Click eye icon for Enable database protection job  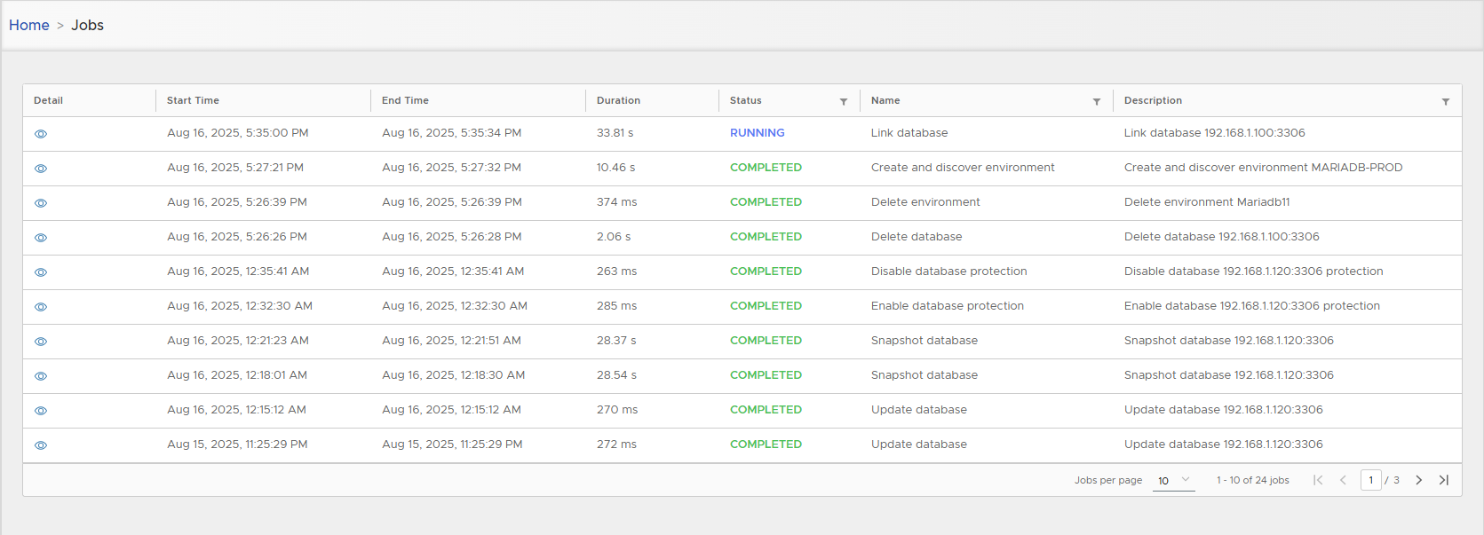41,307
